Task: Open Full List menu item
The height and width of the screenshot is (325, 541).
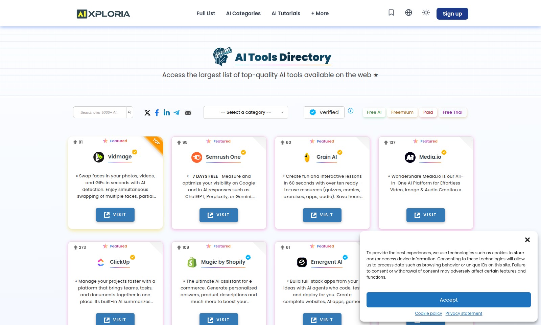Action: point(206,14)
